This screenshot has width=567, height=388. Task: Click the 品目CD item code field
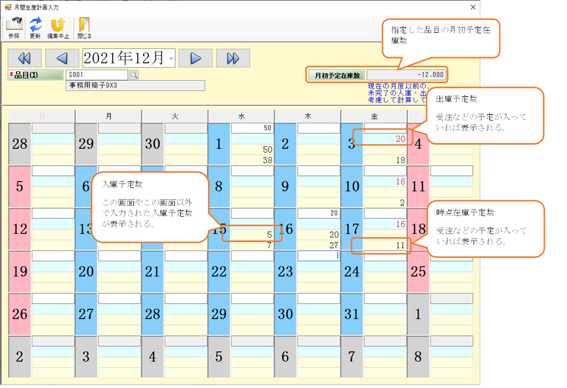[96, 75]
